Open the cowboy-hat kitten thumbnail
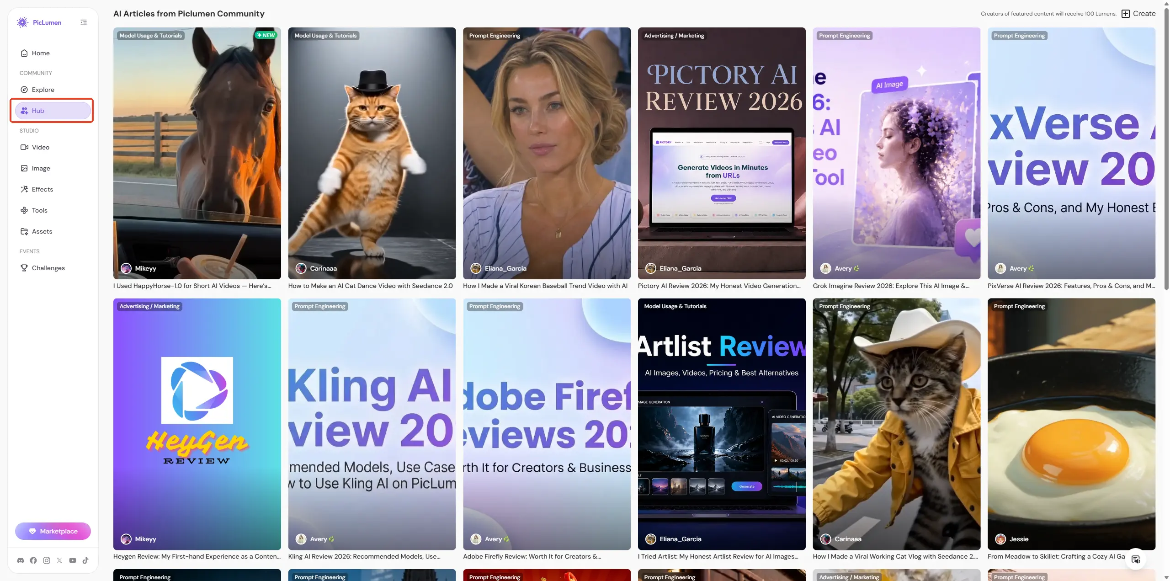Viewport: 1170px width, 581px height. 897,424
